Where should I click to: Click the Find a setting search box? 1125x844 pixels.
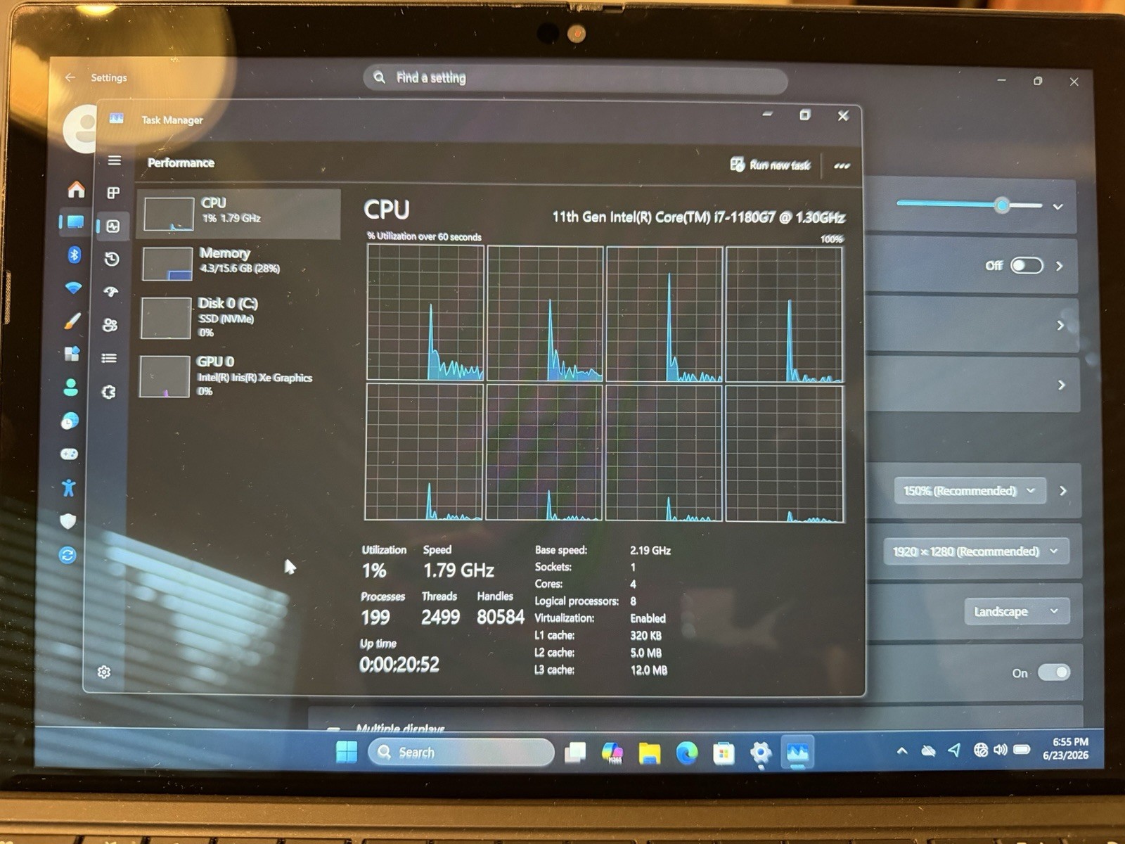[x=575, y=78]
